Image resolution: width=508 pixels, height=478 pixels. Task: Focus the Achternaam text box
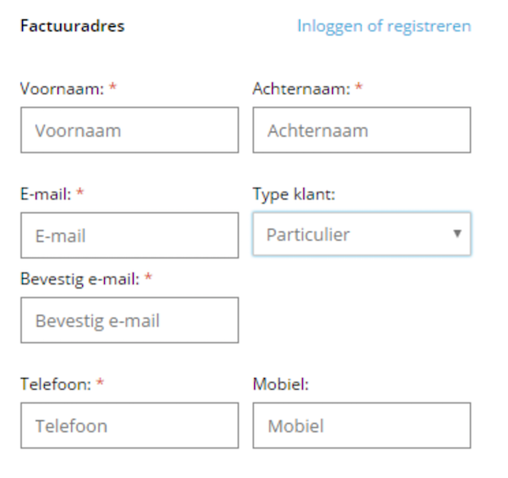[x=362, y=131]
